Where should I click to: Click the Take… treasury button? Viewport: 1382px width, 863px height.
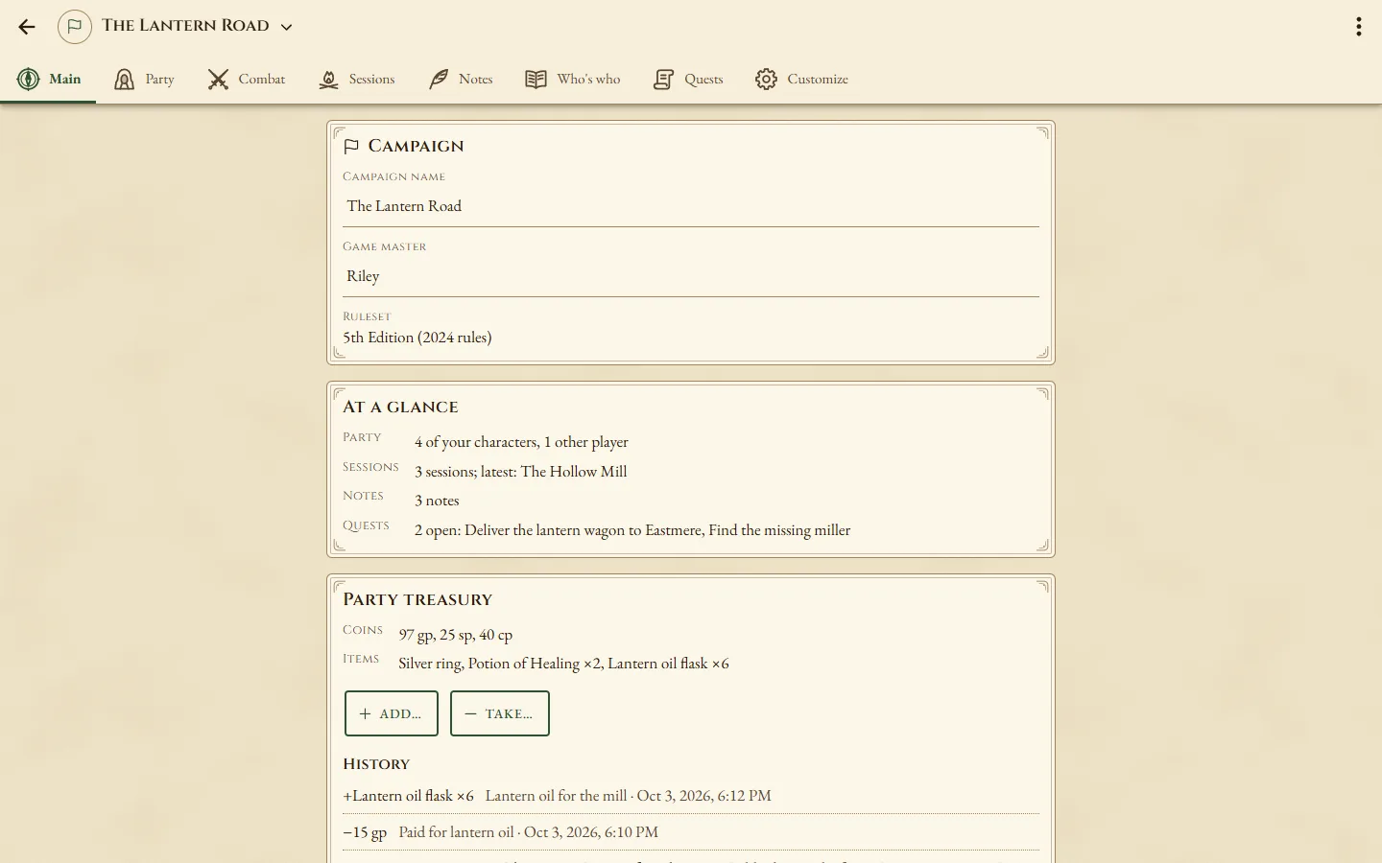[x=500, y=713]
